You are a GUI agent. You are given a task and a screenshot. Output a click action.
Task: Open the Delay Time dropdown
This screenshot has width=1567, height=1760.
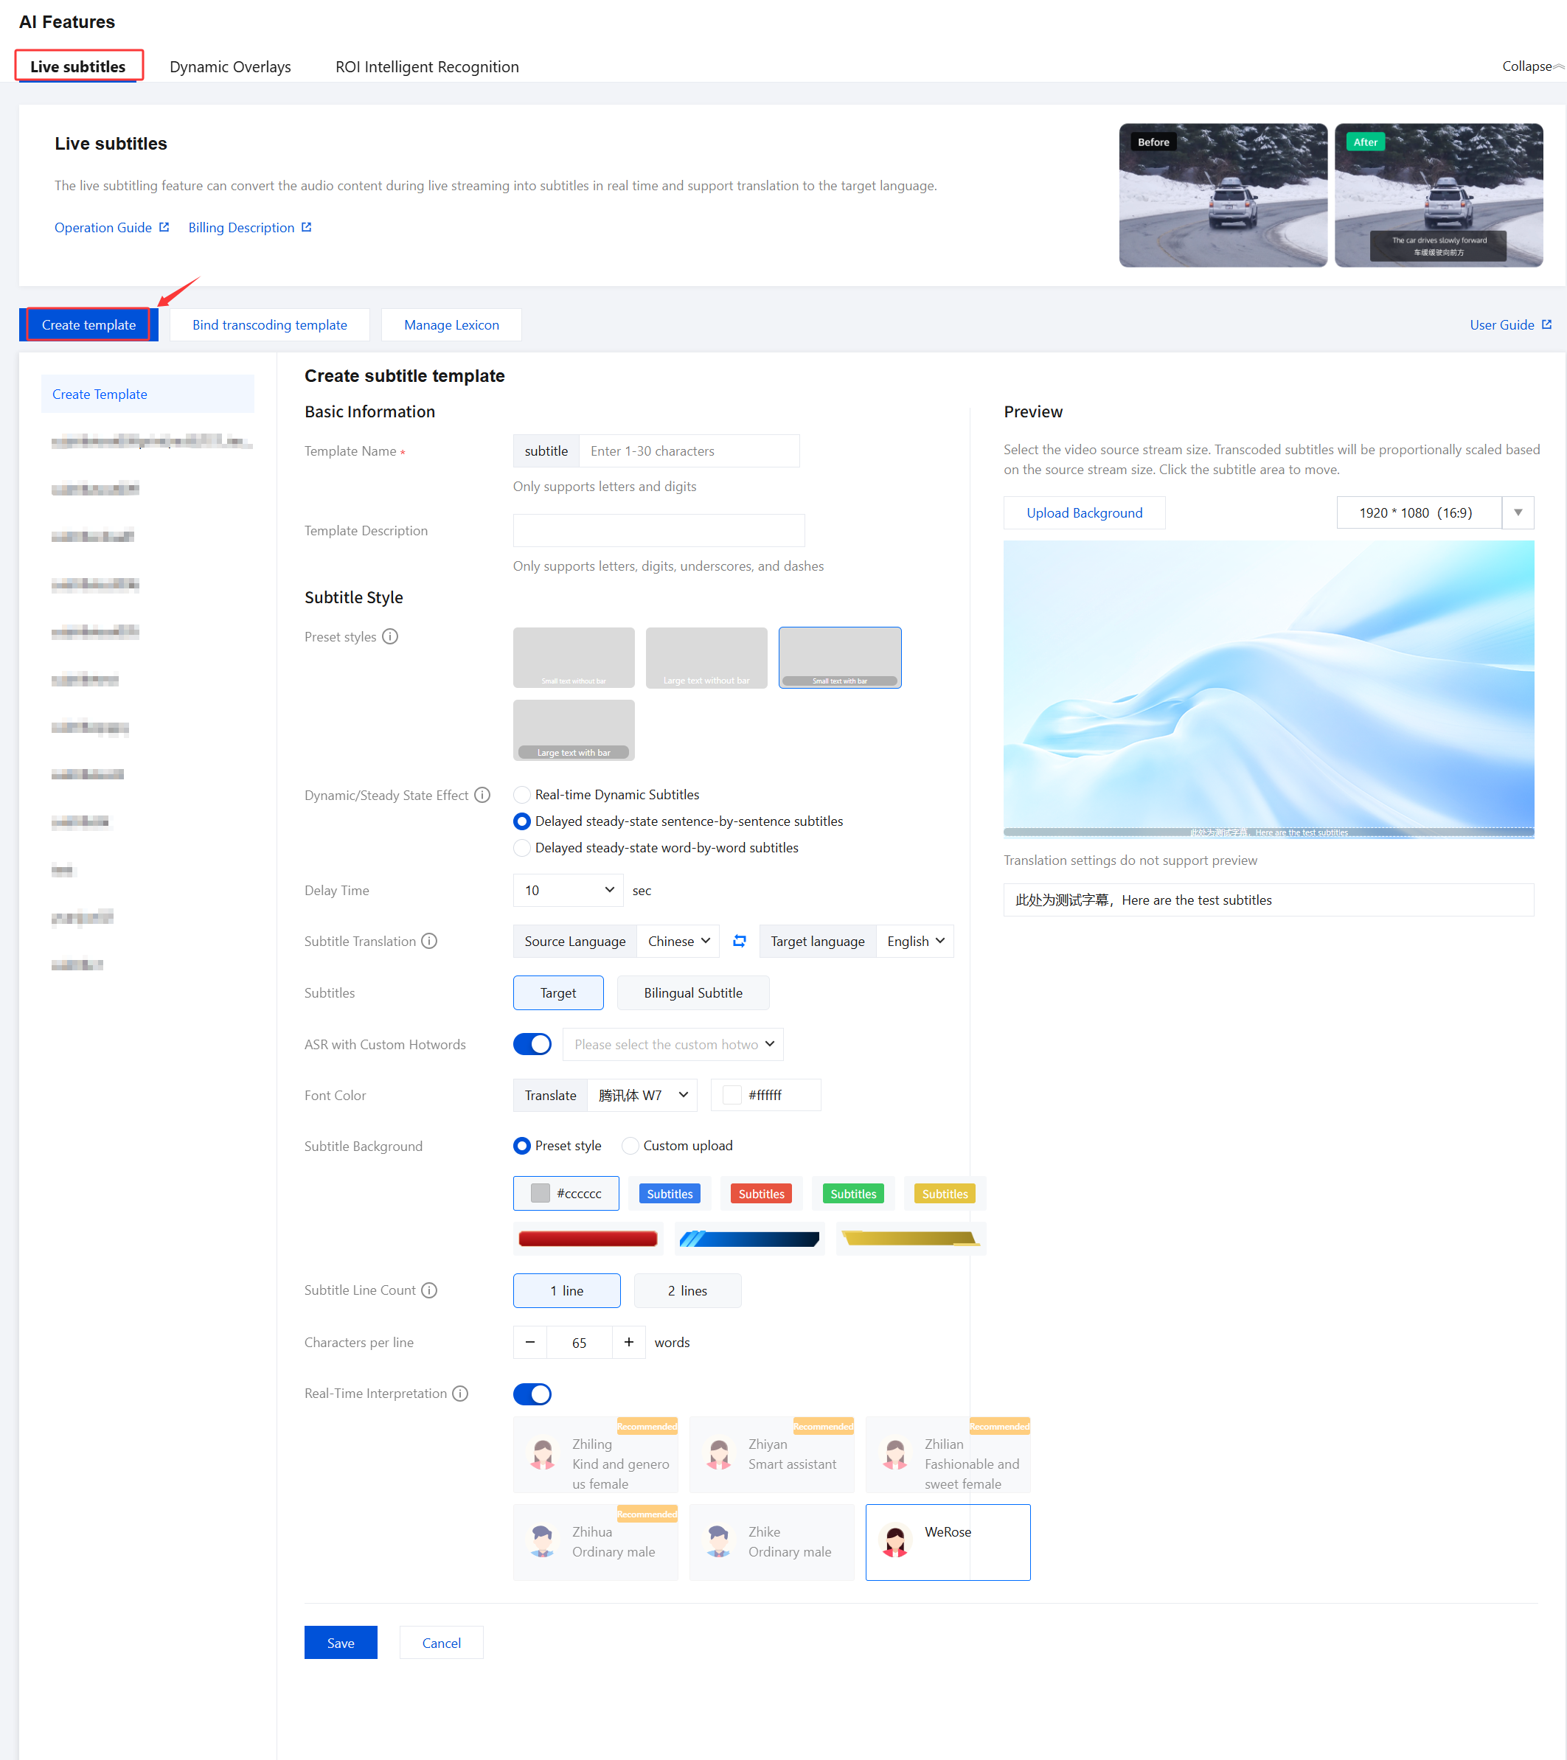click(x=569, y=889)
